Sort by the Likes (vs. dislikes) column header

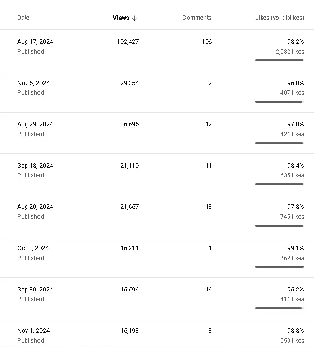coord(280,18)
